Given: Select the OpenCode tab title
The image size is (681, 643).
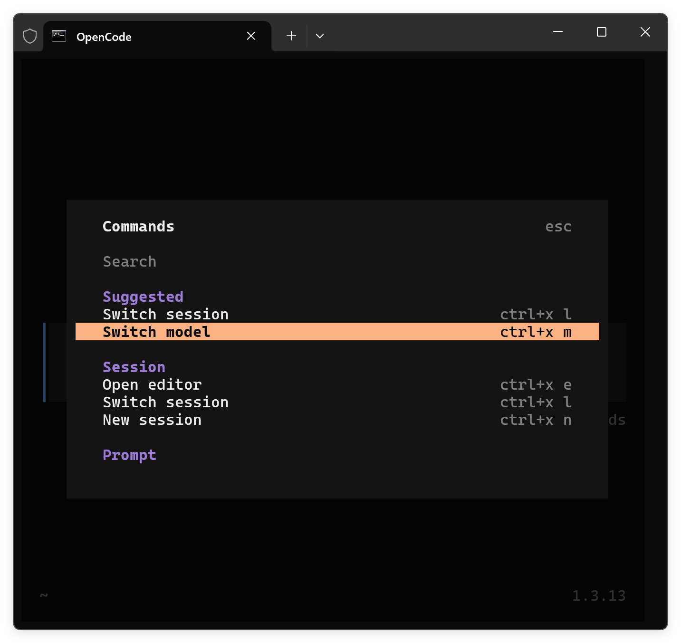Looking at the screenshot, I should point(104,37).
